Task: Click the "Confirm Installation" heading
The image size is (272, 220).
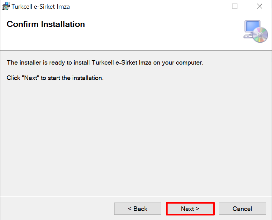Action: [46, 24]
